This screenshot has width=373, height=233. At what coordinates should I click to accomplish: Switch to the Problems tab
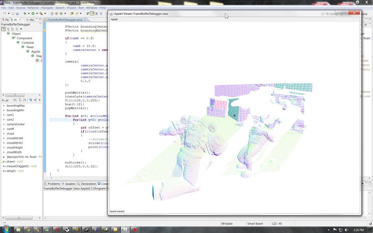pos(52,184)
